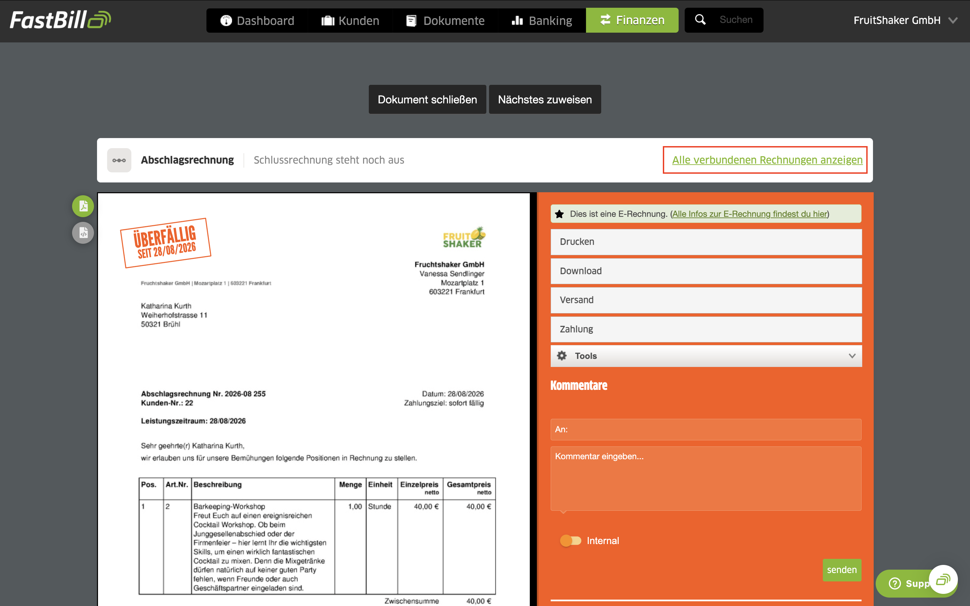This screenshot has width=970, height=606.
Task: Open the XML code view icon
Action: (x=83, y=233)
